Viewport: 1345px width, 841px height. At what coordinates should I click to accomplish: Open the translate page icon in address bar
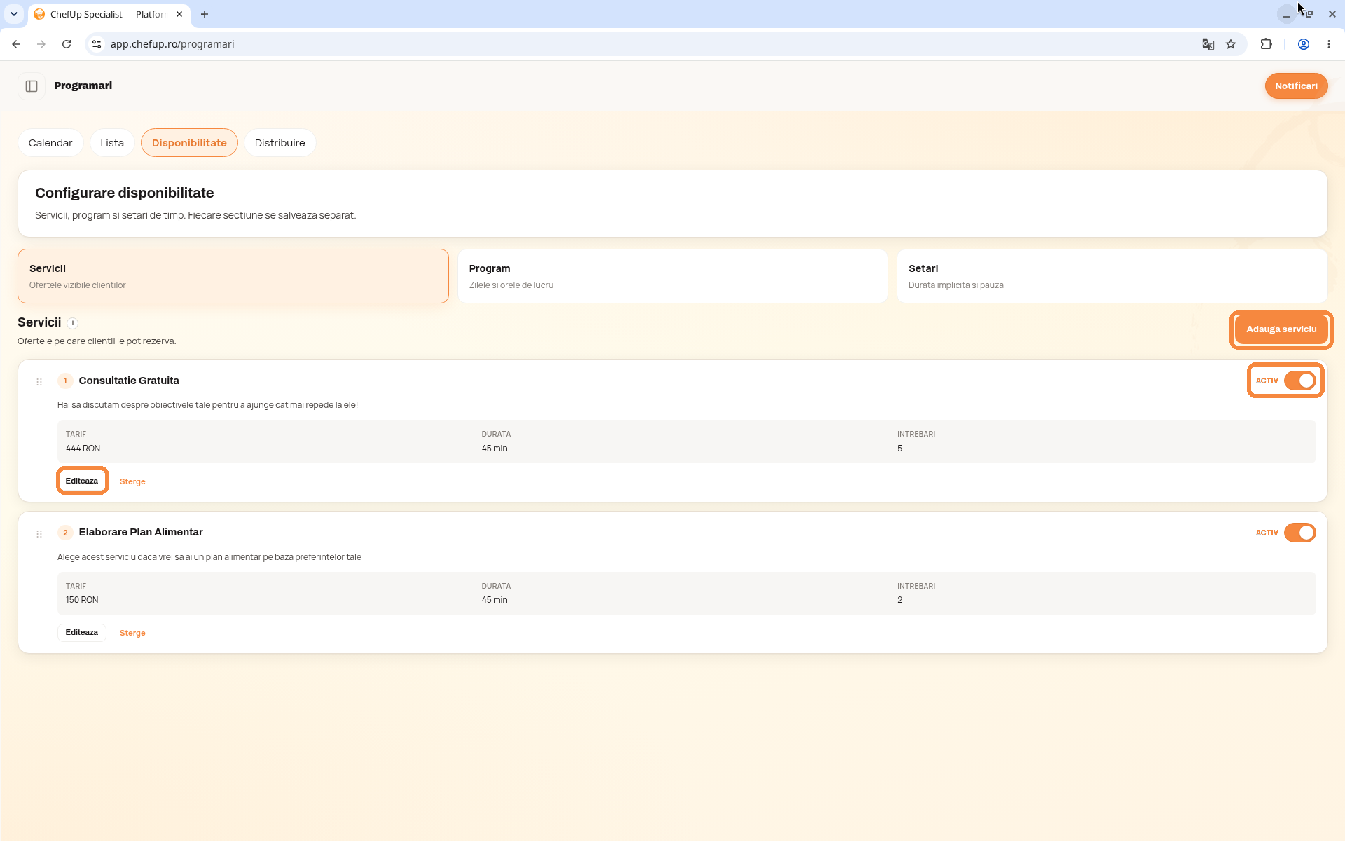pyautogui.click(x=1208, y=44)
